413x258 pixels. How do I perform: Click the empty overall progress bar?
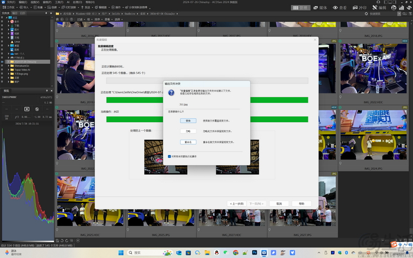coord(207,80)
